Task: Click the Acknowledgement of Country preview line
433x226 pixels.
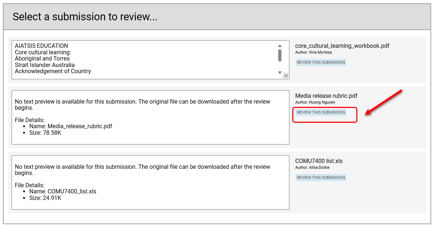Action: tap(53, 71)
